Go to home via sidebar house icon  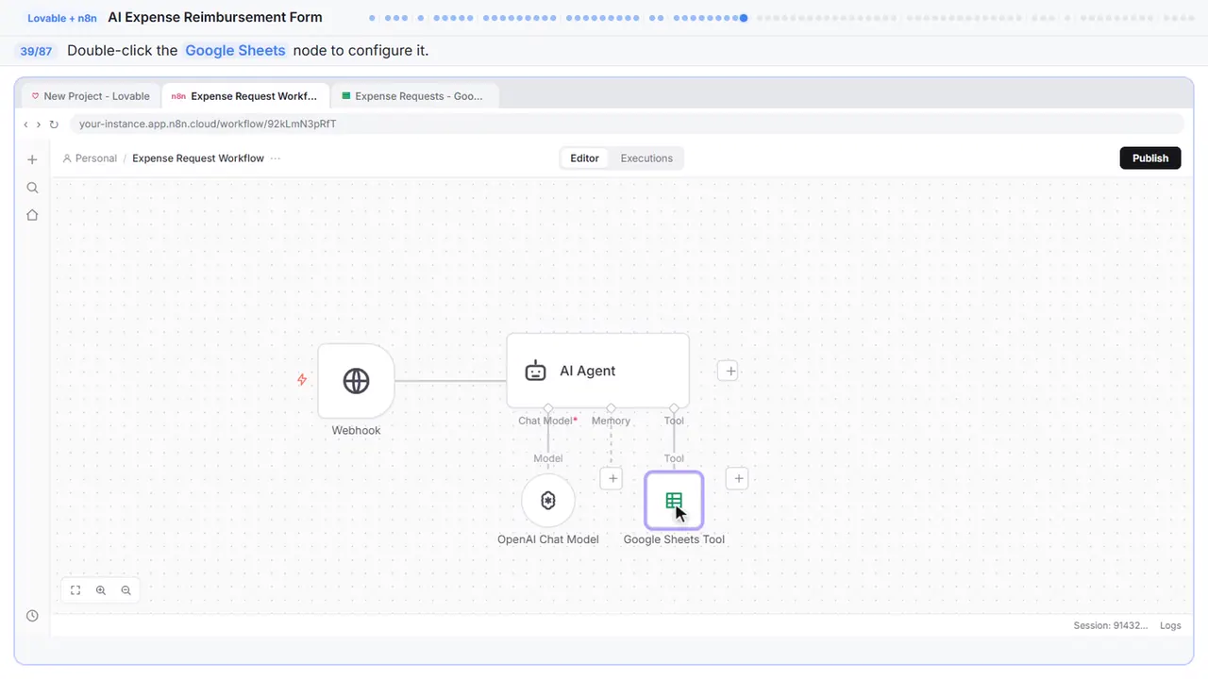32,215
